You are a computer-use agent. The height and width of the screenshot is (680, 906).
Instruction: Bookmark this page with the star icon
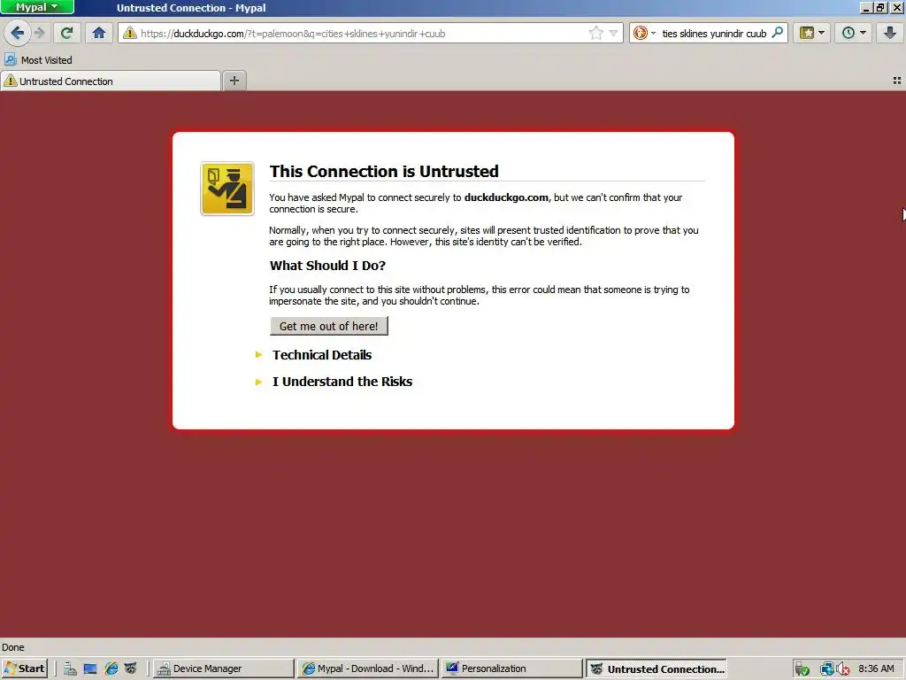pos(595,33)
